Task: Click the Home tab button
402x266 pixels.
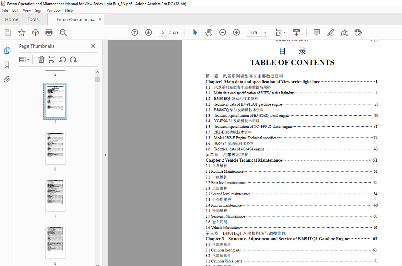Action: [x=12, y=19]
